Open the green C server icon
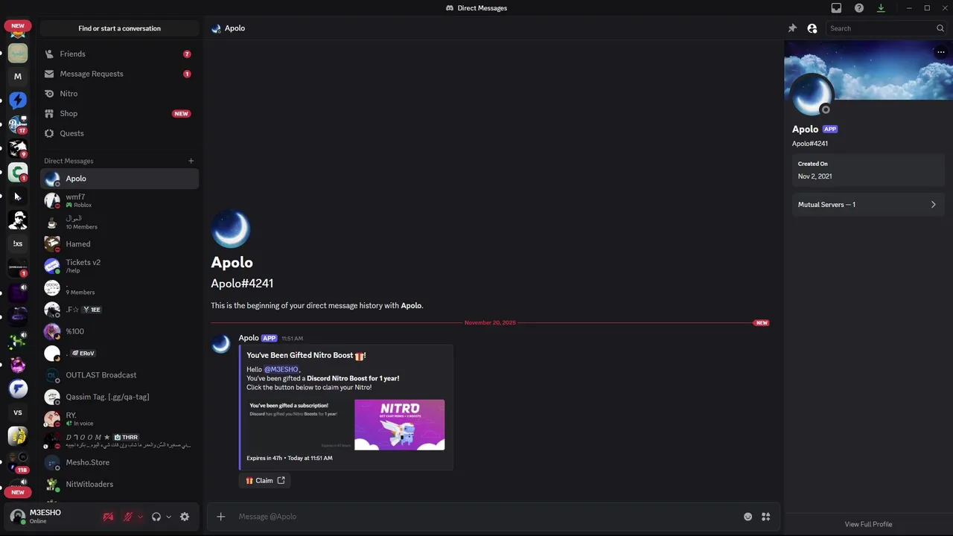The image size is (953, 536). click(18, 173)
